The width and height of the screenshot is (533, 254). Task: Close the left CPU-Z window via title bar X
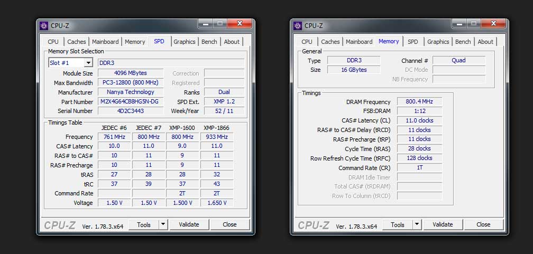pyautogui.click(x=240, y=23)
